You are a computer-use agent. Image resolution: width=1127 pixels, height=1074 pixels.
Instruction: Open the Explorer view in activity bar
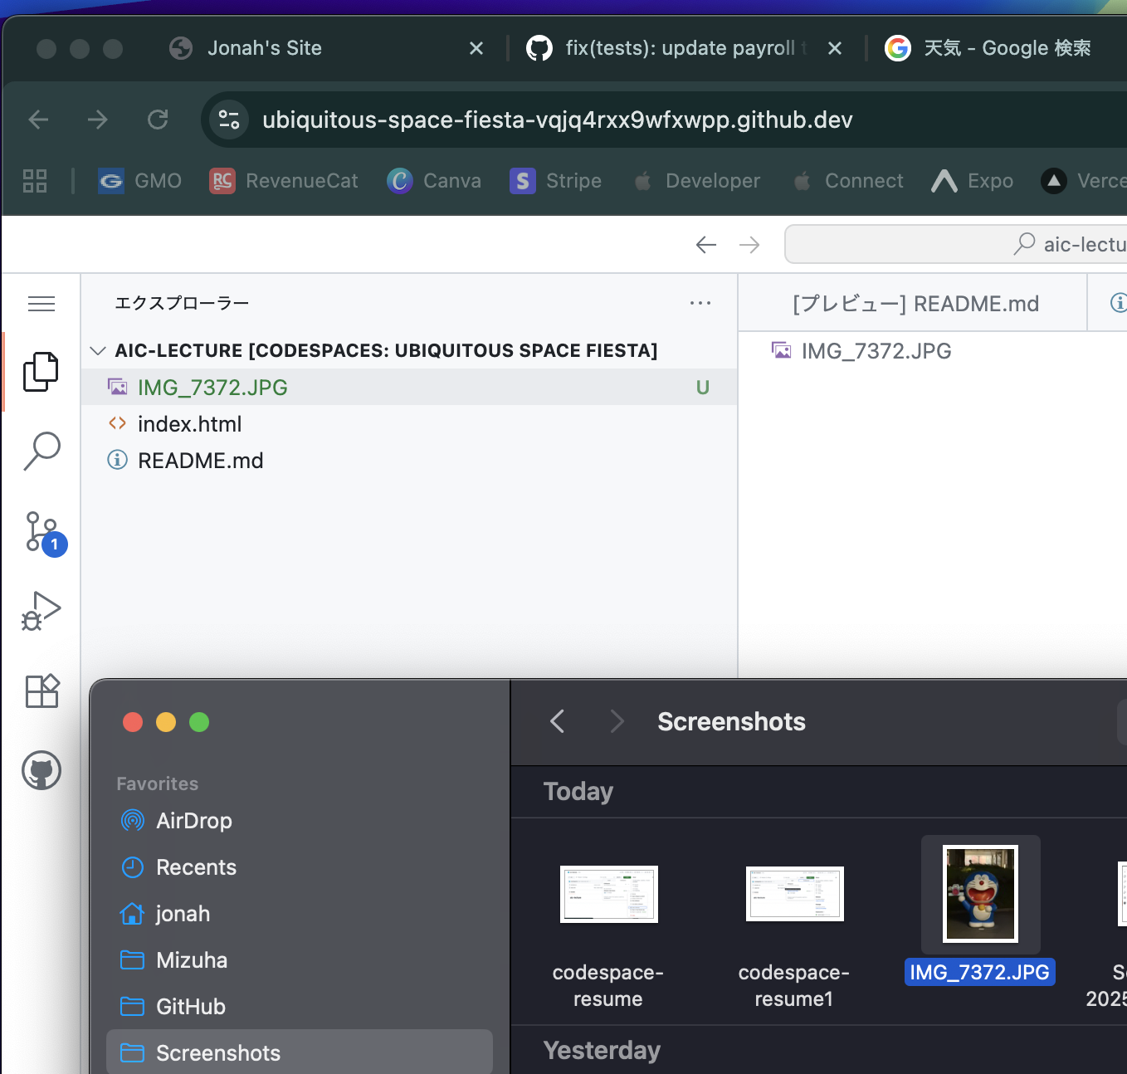click(x=41, y=371)
